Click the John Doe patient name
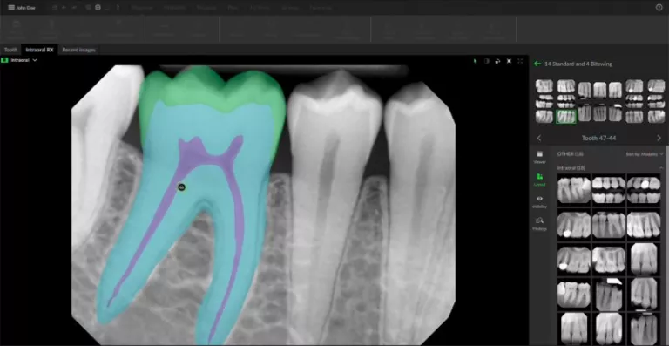669x346 pixels. tap(25, 8)
